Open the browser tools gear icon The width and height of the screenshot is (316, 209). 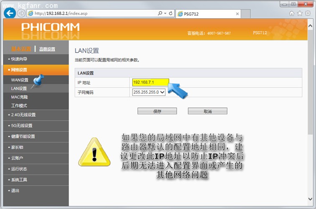[x=308, y=13]
